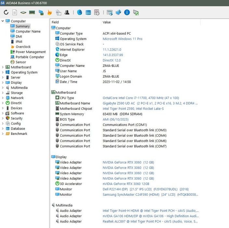Click the blue cubes toolbar icon
229x228 pixels.
118,12
